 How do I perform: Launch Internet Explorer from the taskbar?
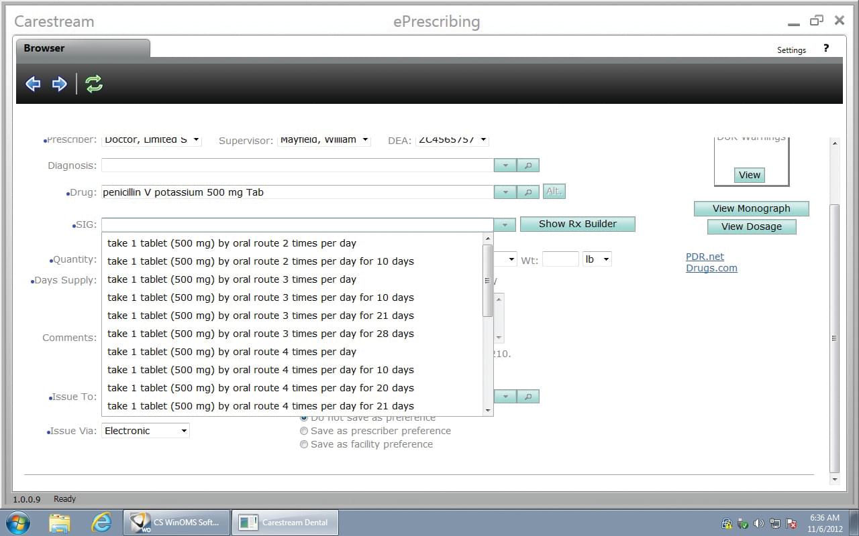coord(102,522)
